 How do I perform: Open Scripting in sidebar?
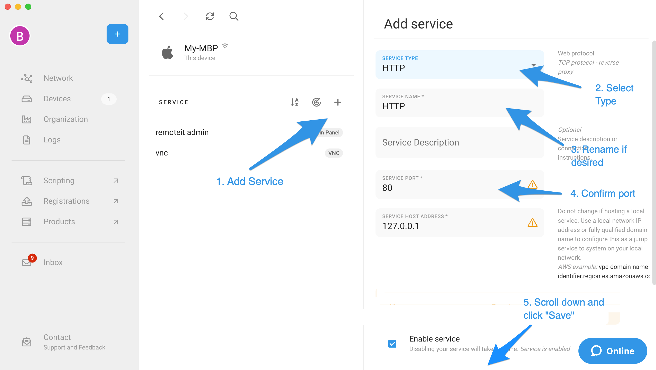click(x=59, y=181)
